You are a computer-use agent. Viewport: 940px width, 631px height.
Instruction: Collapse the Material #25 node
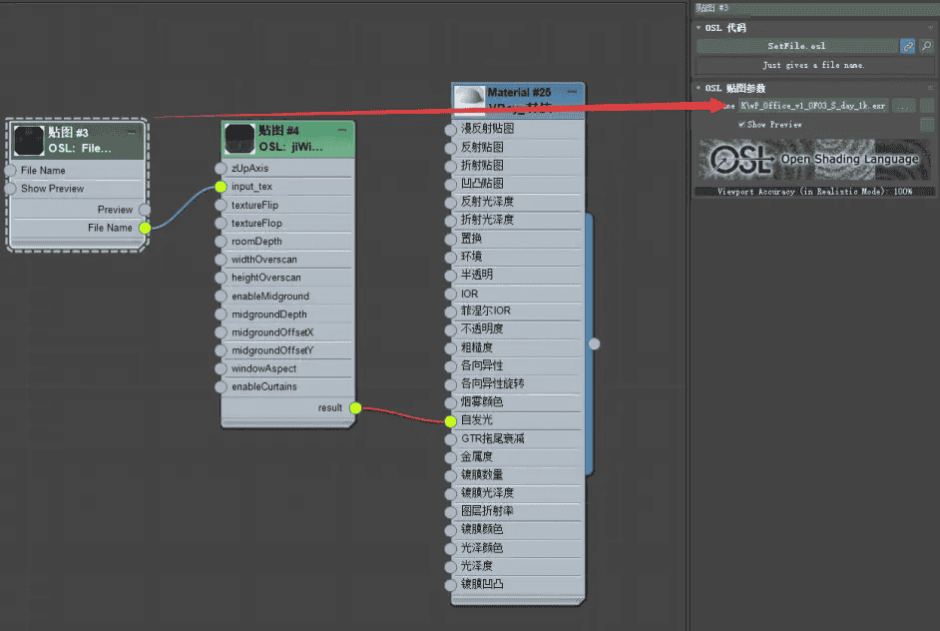(572, 92)
